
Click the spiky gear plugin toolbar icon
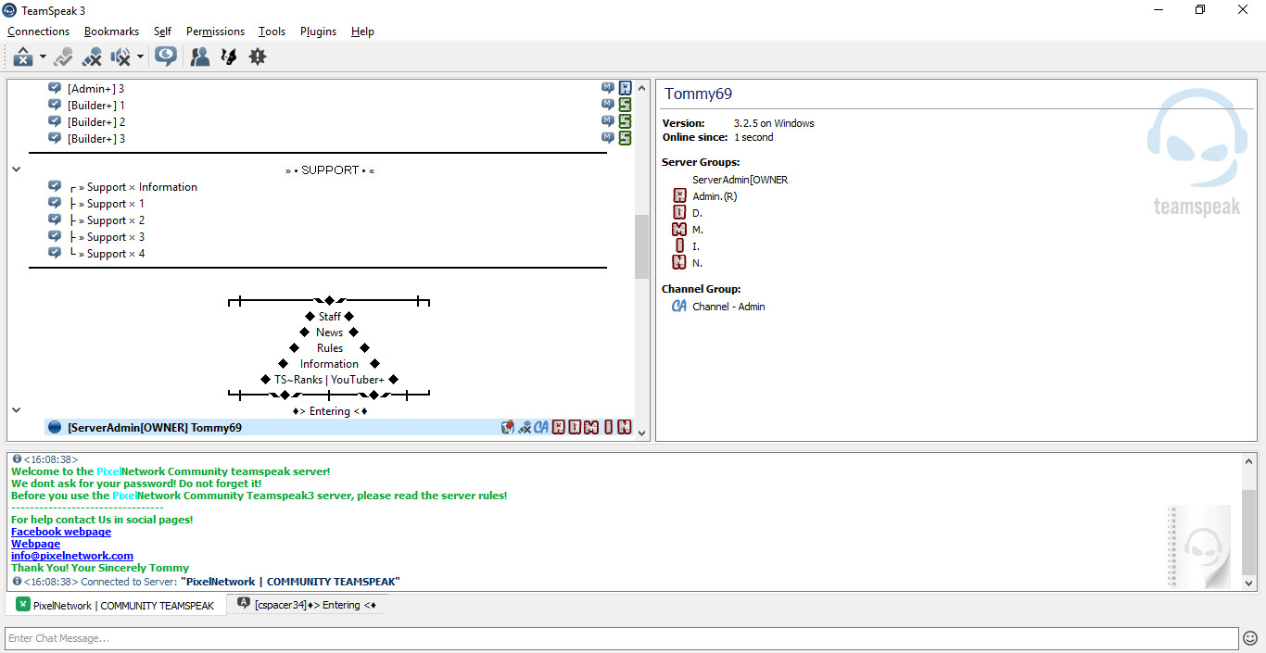[x=258, y=57]
